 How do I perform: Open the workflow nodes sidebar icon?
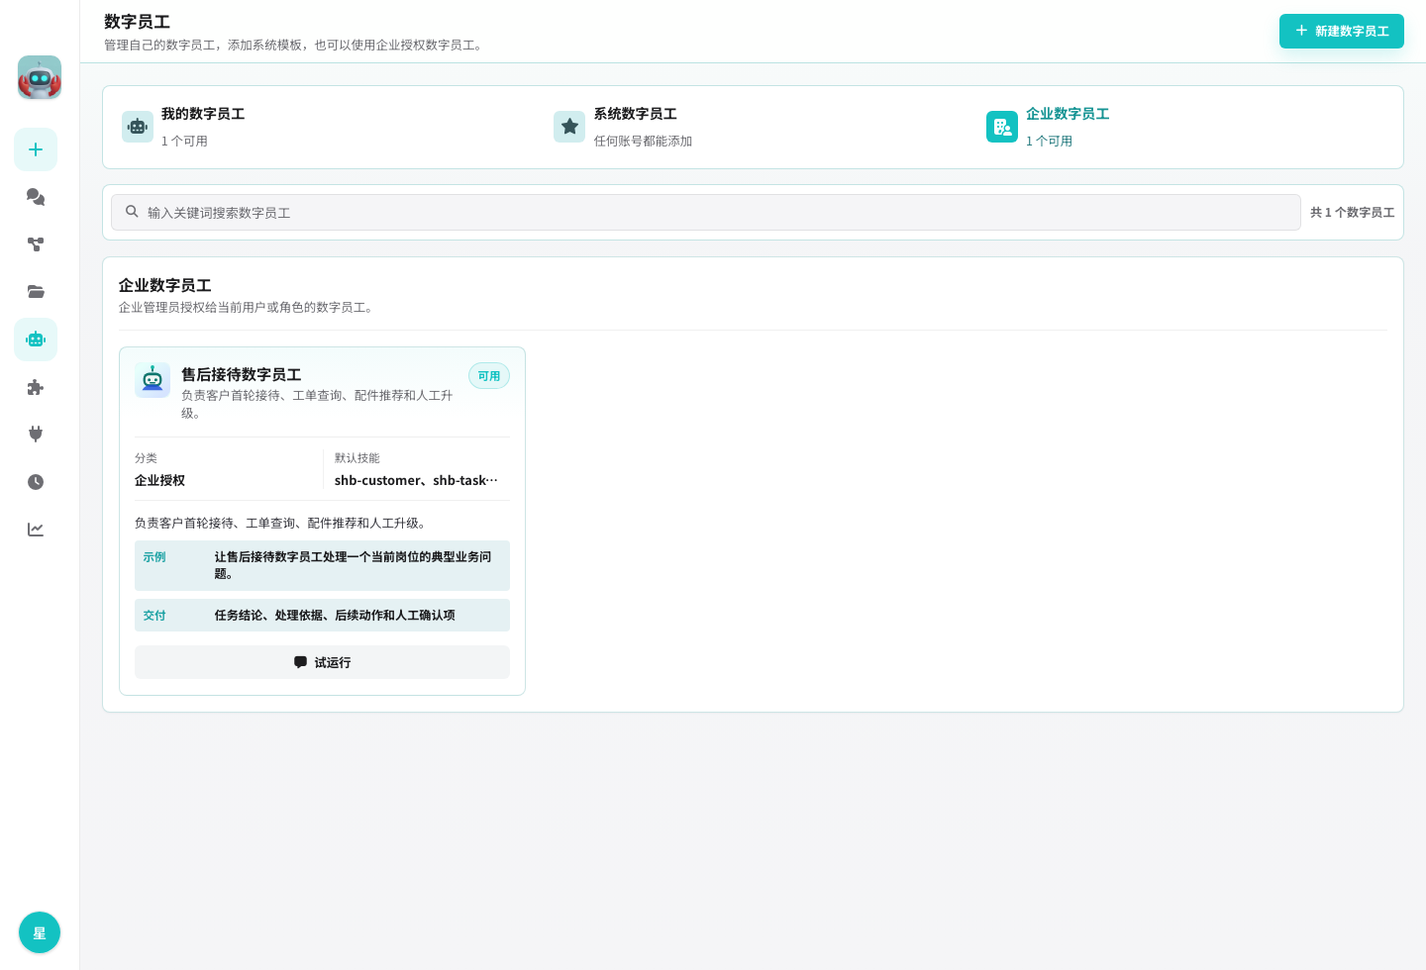click(x=36, y=244)
